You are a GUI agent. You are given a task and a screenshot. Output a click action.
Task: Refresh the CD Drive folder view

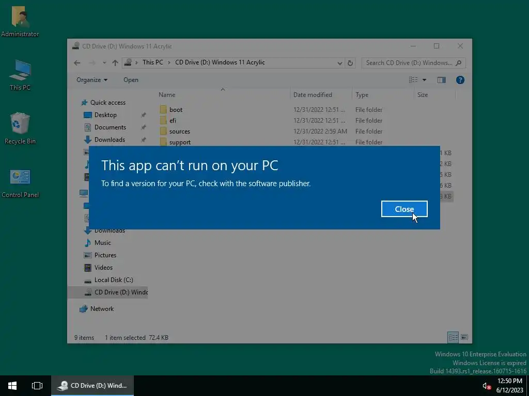tap(350, 63)
